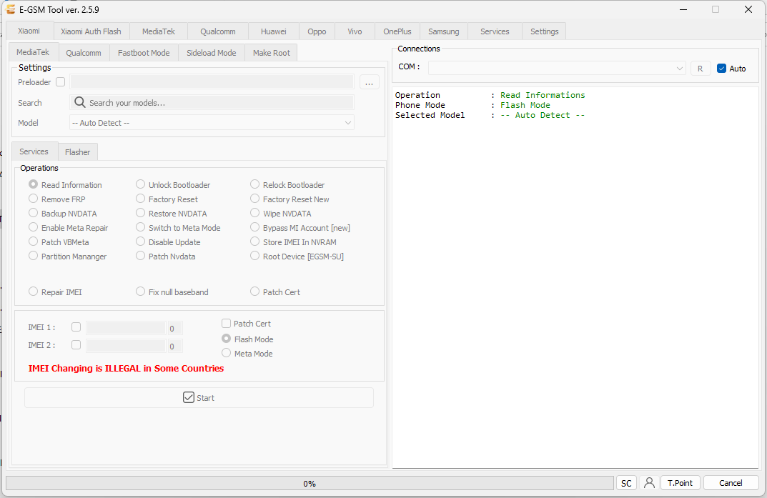Click the Preloader browse ellipsis button
This screenshot has width=767, height=498.
tap(369, 82)
